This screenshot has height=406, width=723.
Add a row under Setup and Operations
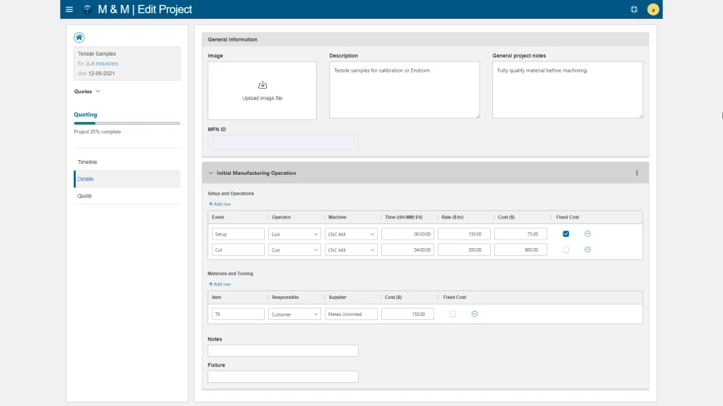click(x=220, y=204)
